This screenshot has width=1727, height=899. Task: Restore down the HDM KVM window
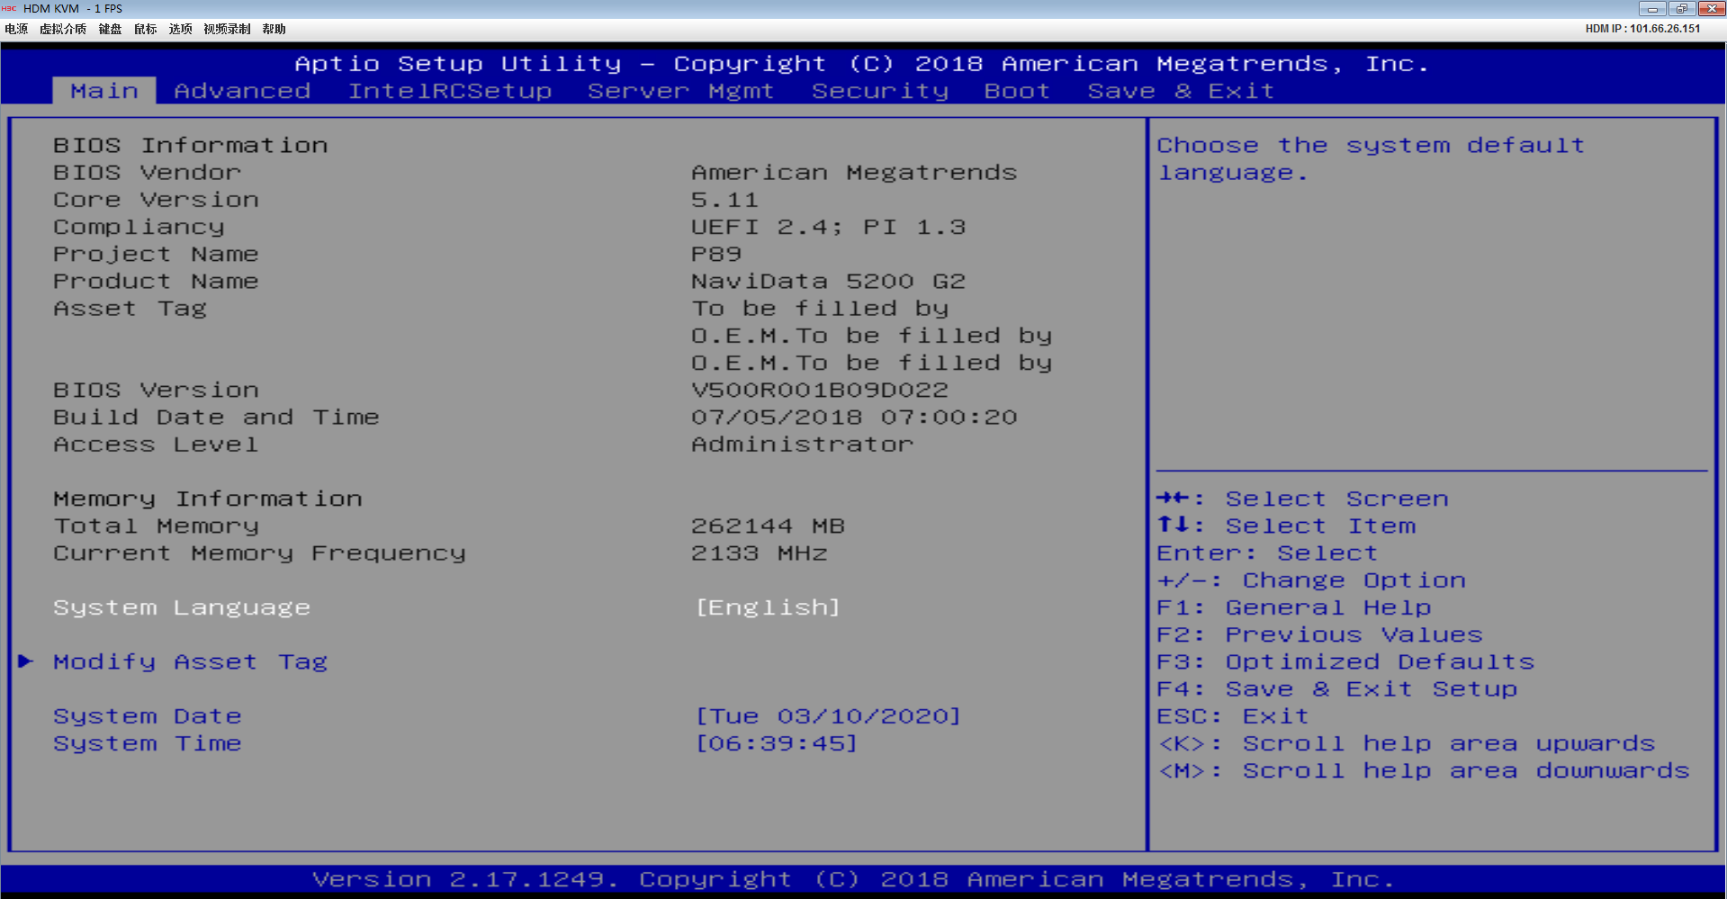pyautogui.click(x=1681, y=9)
